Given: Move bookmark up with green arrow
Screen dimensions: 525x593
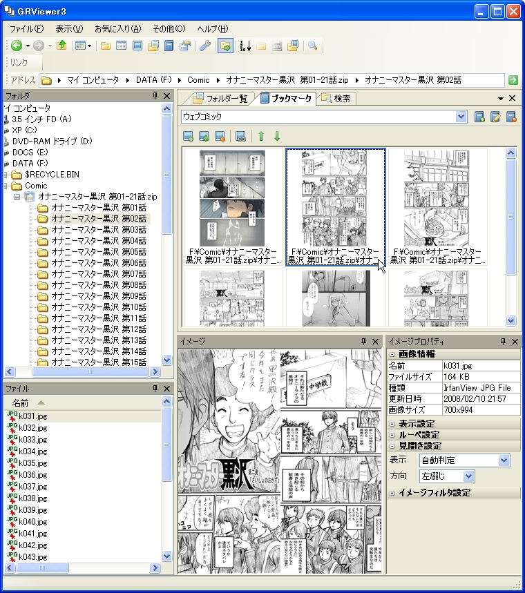Looking at the screenshot, I should [x=261, y=136].
